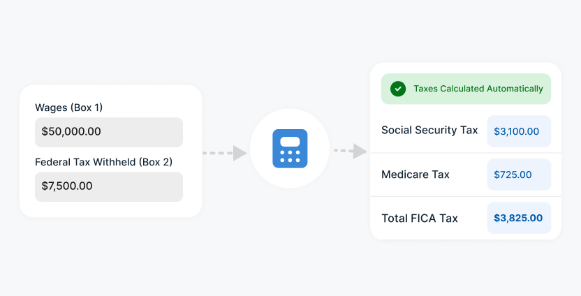Click the Medicare Tax label
The width and height of the screenshot is (581, 296).
415,175
